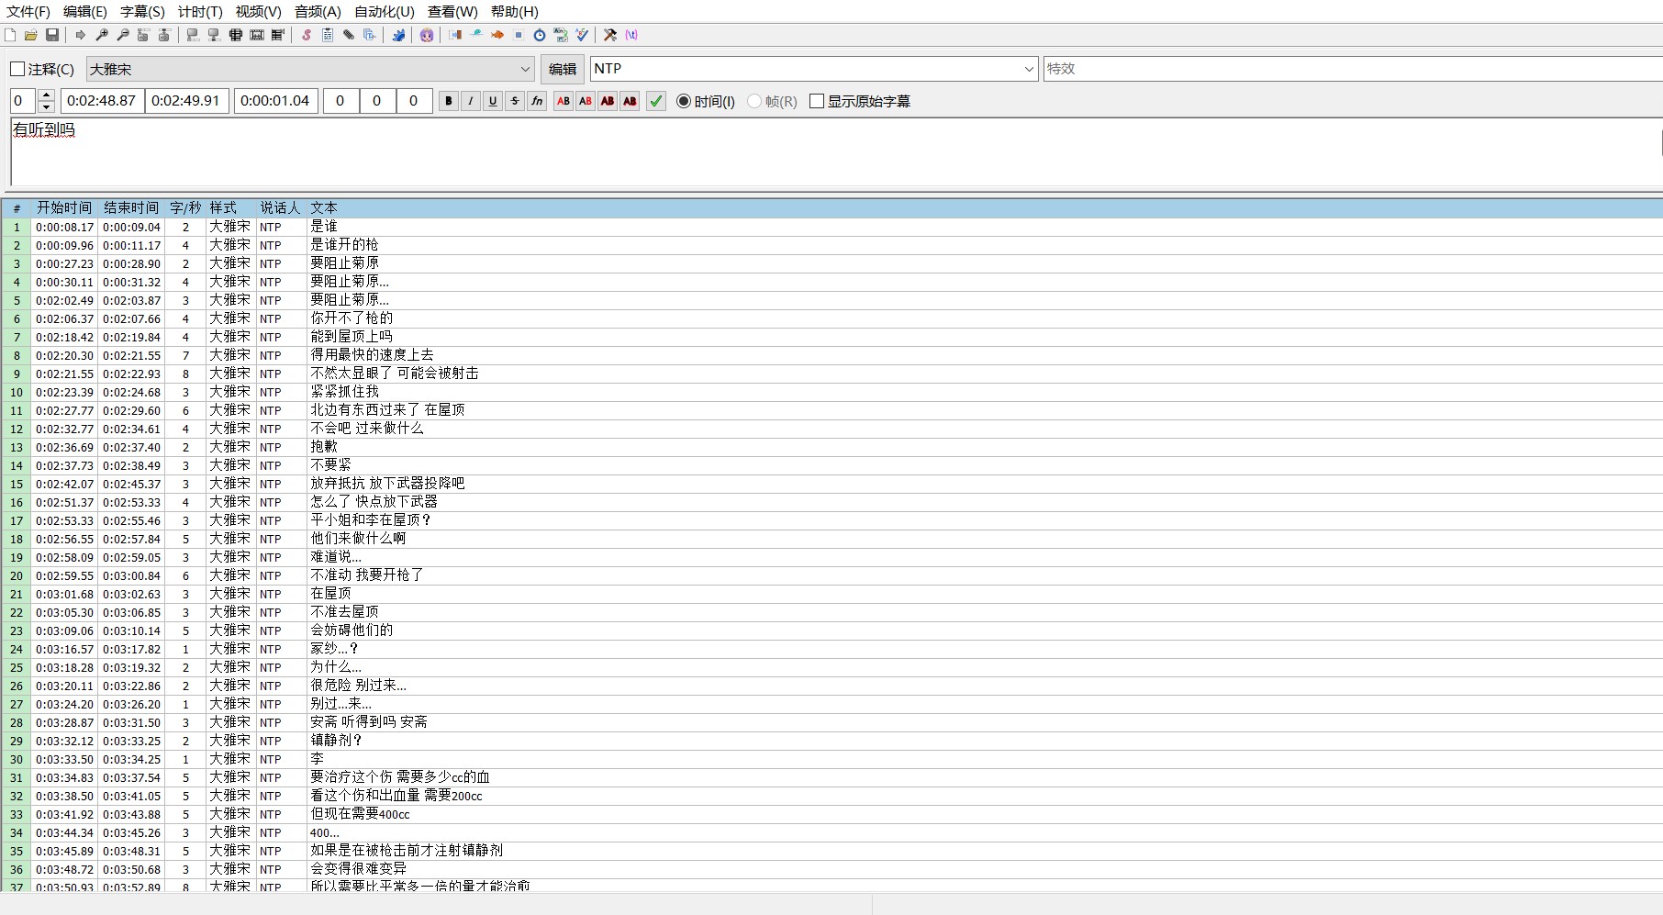Open the Translation Assistant fish icon

(497, 35)
